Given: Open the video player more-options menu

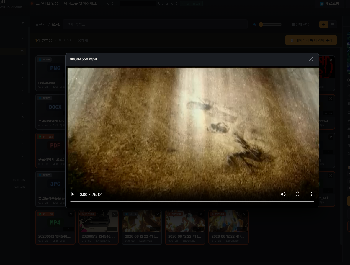Looking at the screenshot, I should pyautogui.click(x=312, y=194).
